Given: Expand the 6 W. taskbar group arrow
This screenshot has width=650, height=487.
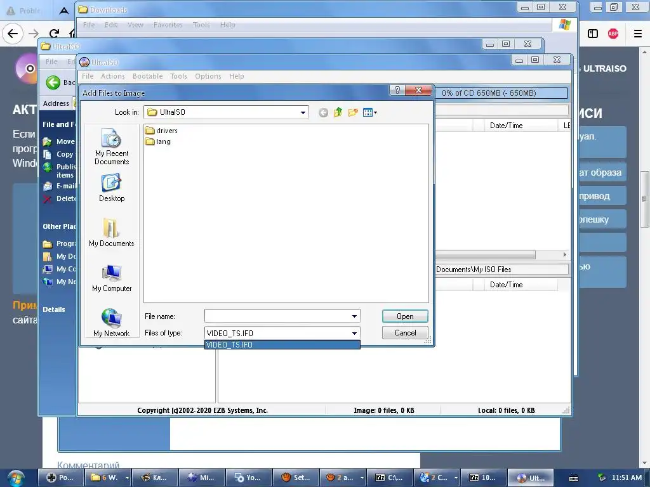Looking at the screenshot, I should [127, 478].
